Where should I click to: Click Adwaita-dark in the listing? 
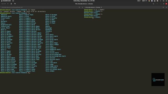[6, 16]
